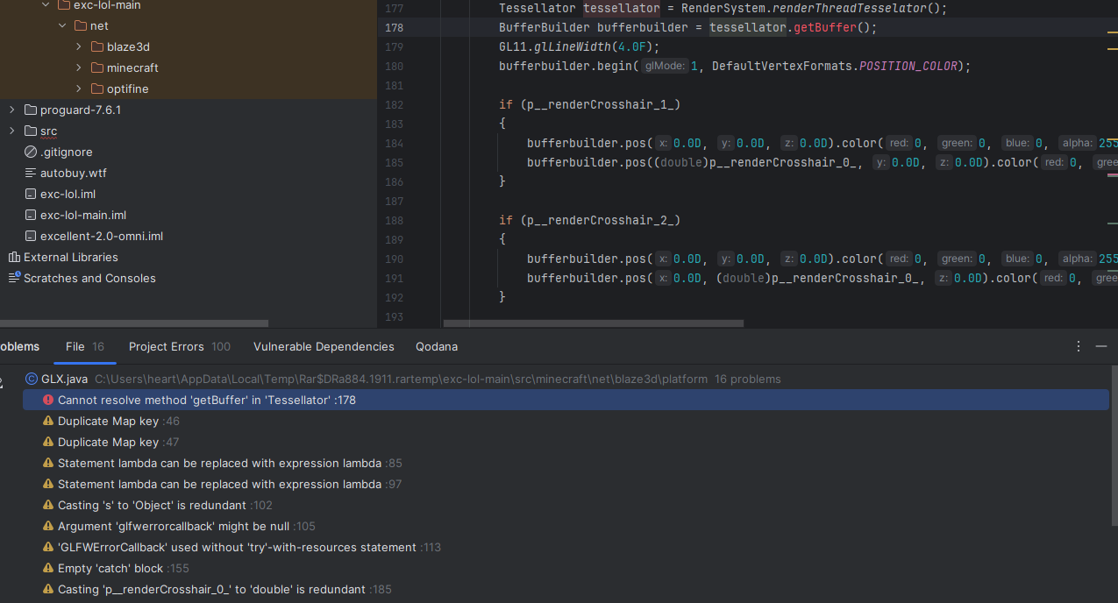This screenshot has width=1118, height=603.
Task: Click POSITION_COLOR constant in editor
Action: click(x=909, y=66)
